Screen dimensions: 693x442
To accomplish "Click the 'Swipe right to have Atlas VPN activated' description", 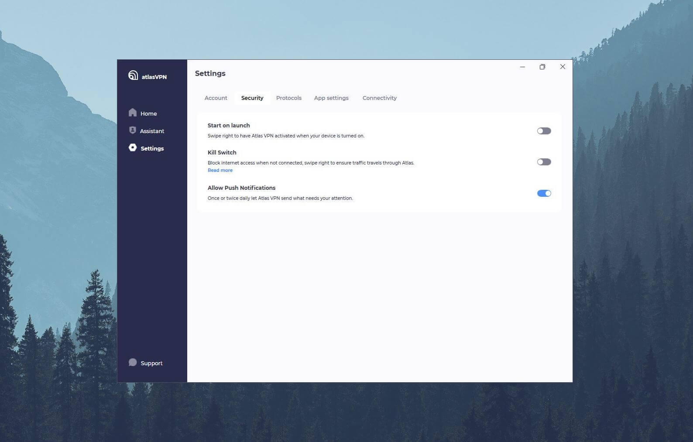I will 286,136.
